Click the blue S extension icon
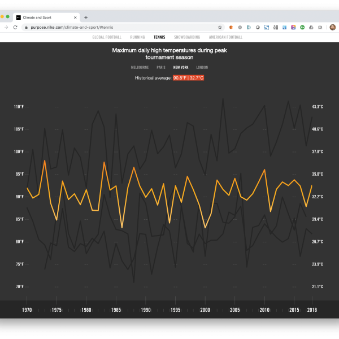Viewport: 339px width, 339px height. coord(266,27)
